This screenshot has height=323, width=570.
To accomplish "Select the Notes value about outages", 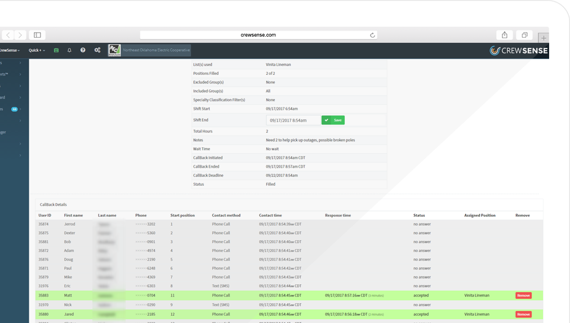I will click(x=310, y=140).
